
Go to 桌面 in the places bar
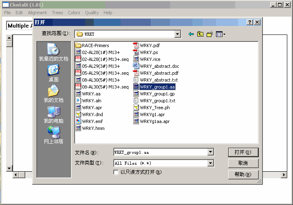click(x=54, y=73)
